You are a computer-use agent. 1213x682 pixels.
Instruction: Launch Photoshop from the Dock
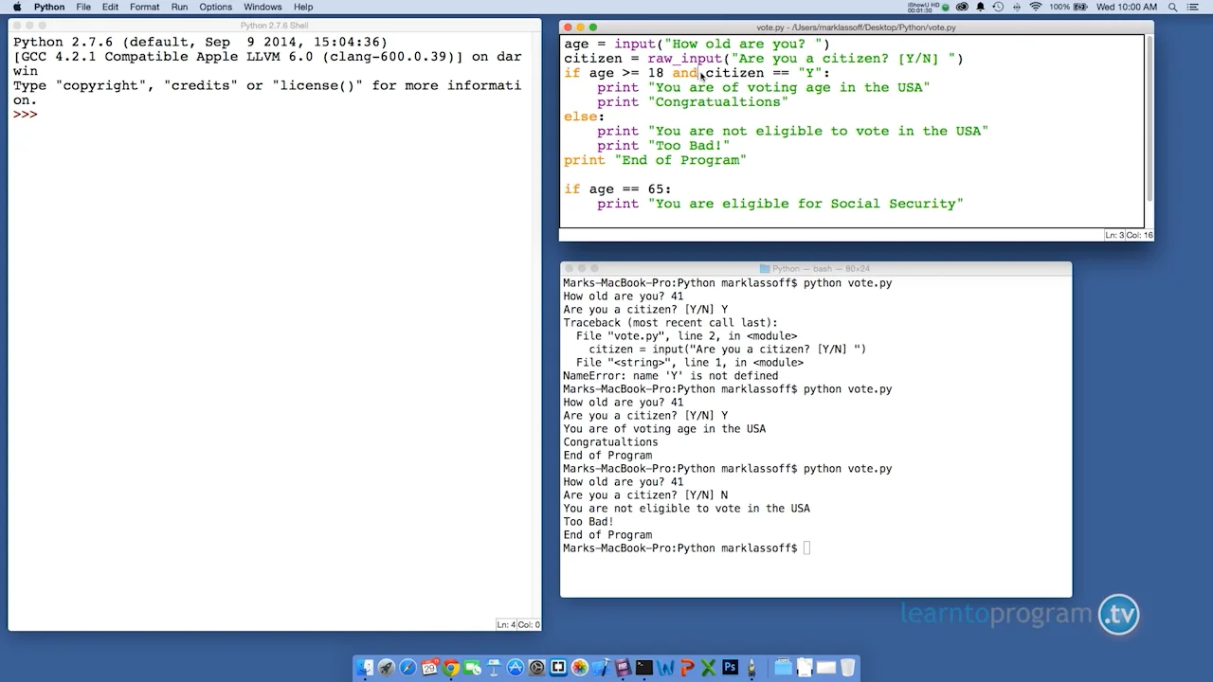point(730,668)
